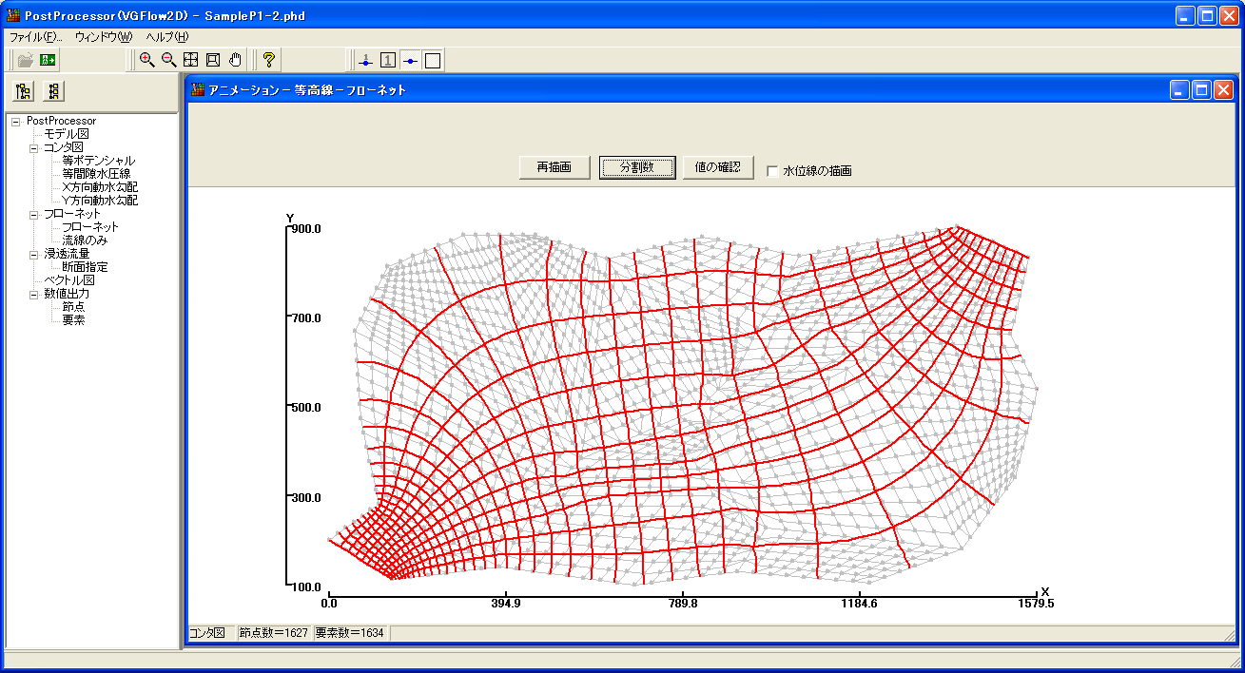Select 流線のみ tree item
This screenshot has height=673, width=1245.
click(85, 240)
